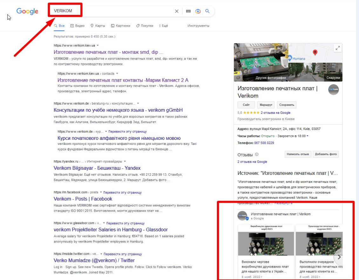Screen dimensions: 359x280
Task: Expand options arrow next to glassdoor.com URL
Action: click(104, 223)
